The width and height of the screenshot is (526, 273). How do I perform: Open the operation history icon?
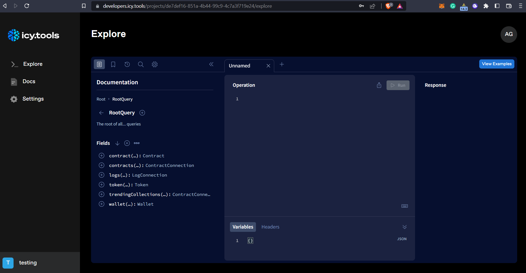tap(127, 64)
